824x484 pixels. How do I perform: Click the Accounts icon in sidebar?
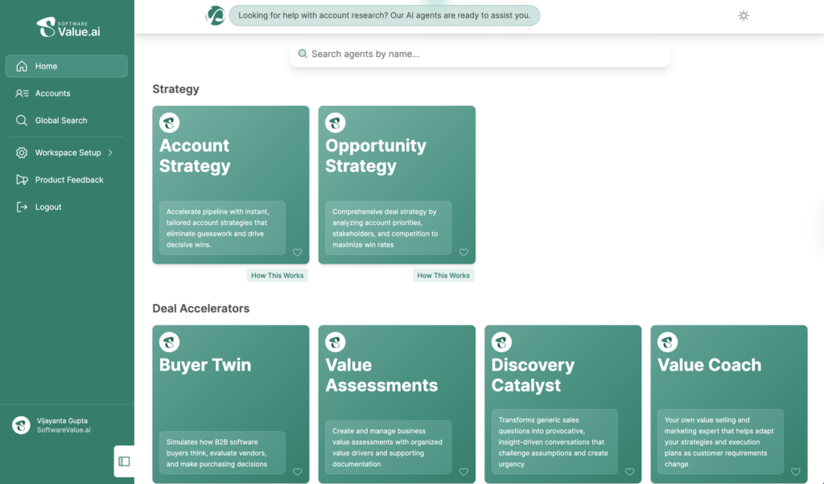[22, 93]
